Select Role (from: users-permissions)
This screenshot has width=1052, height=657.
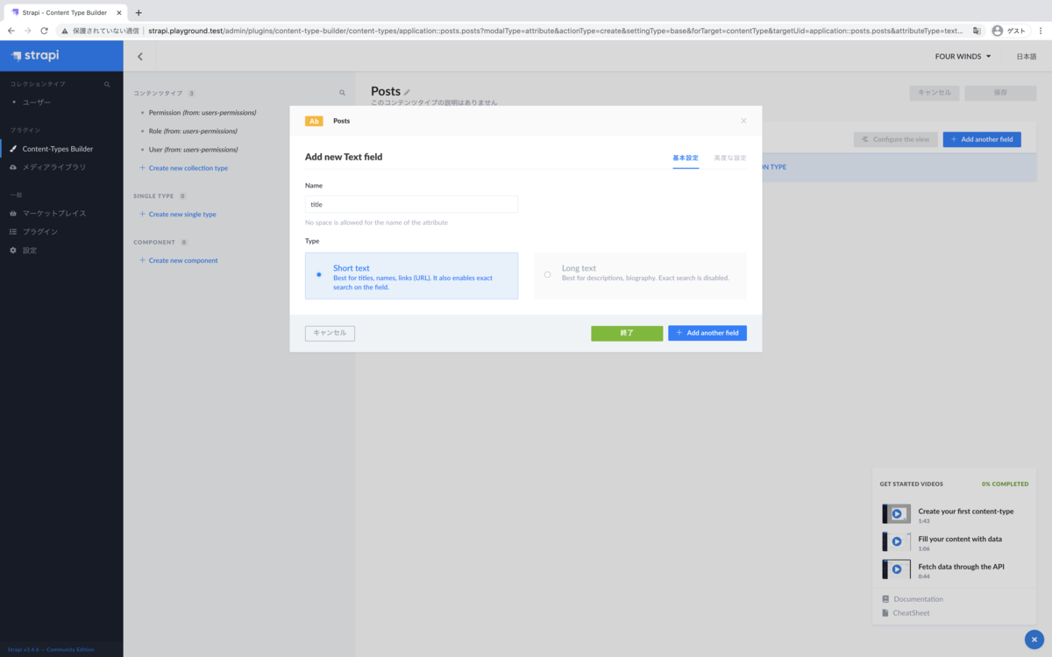pyautogui.click(x=193, y=131)
